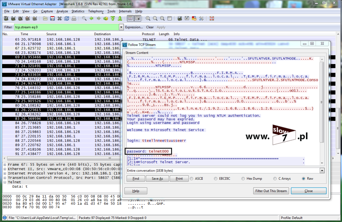Collapse the Telnet tree node
Viewport: 342px width, 222px height.
click(5, 182)
